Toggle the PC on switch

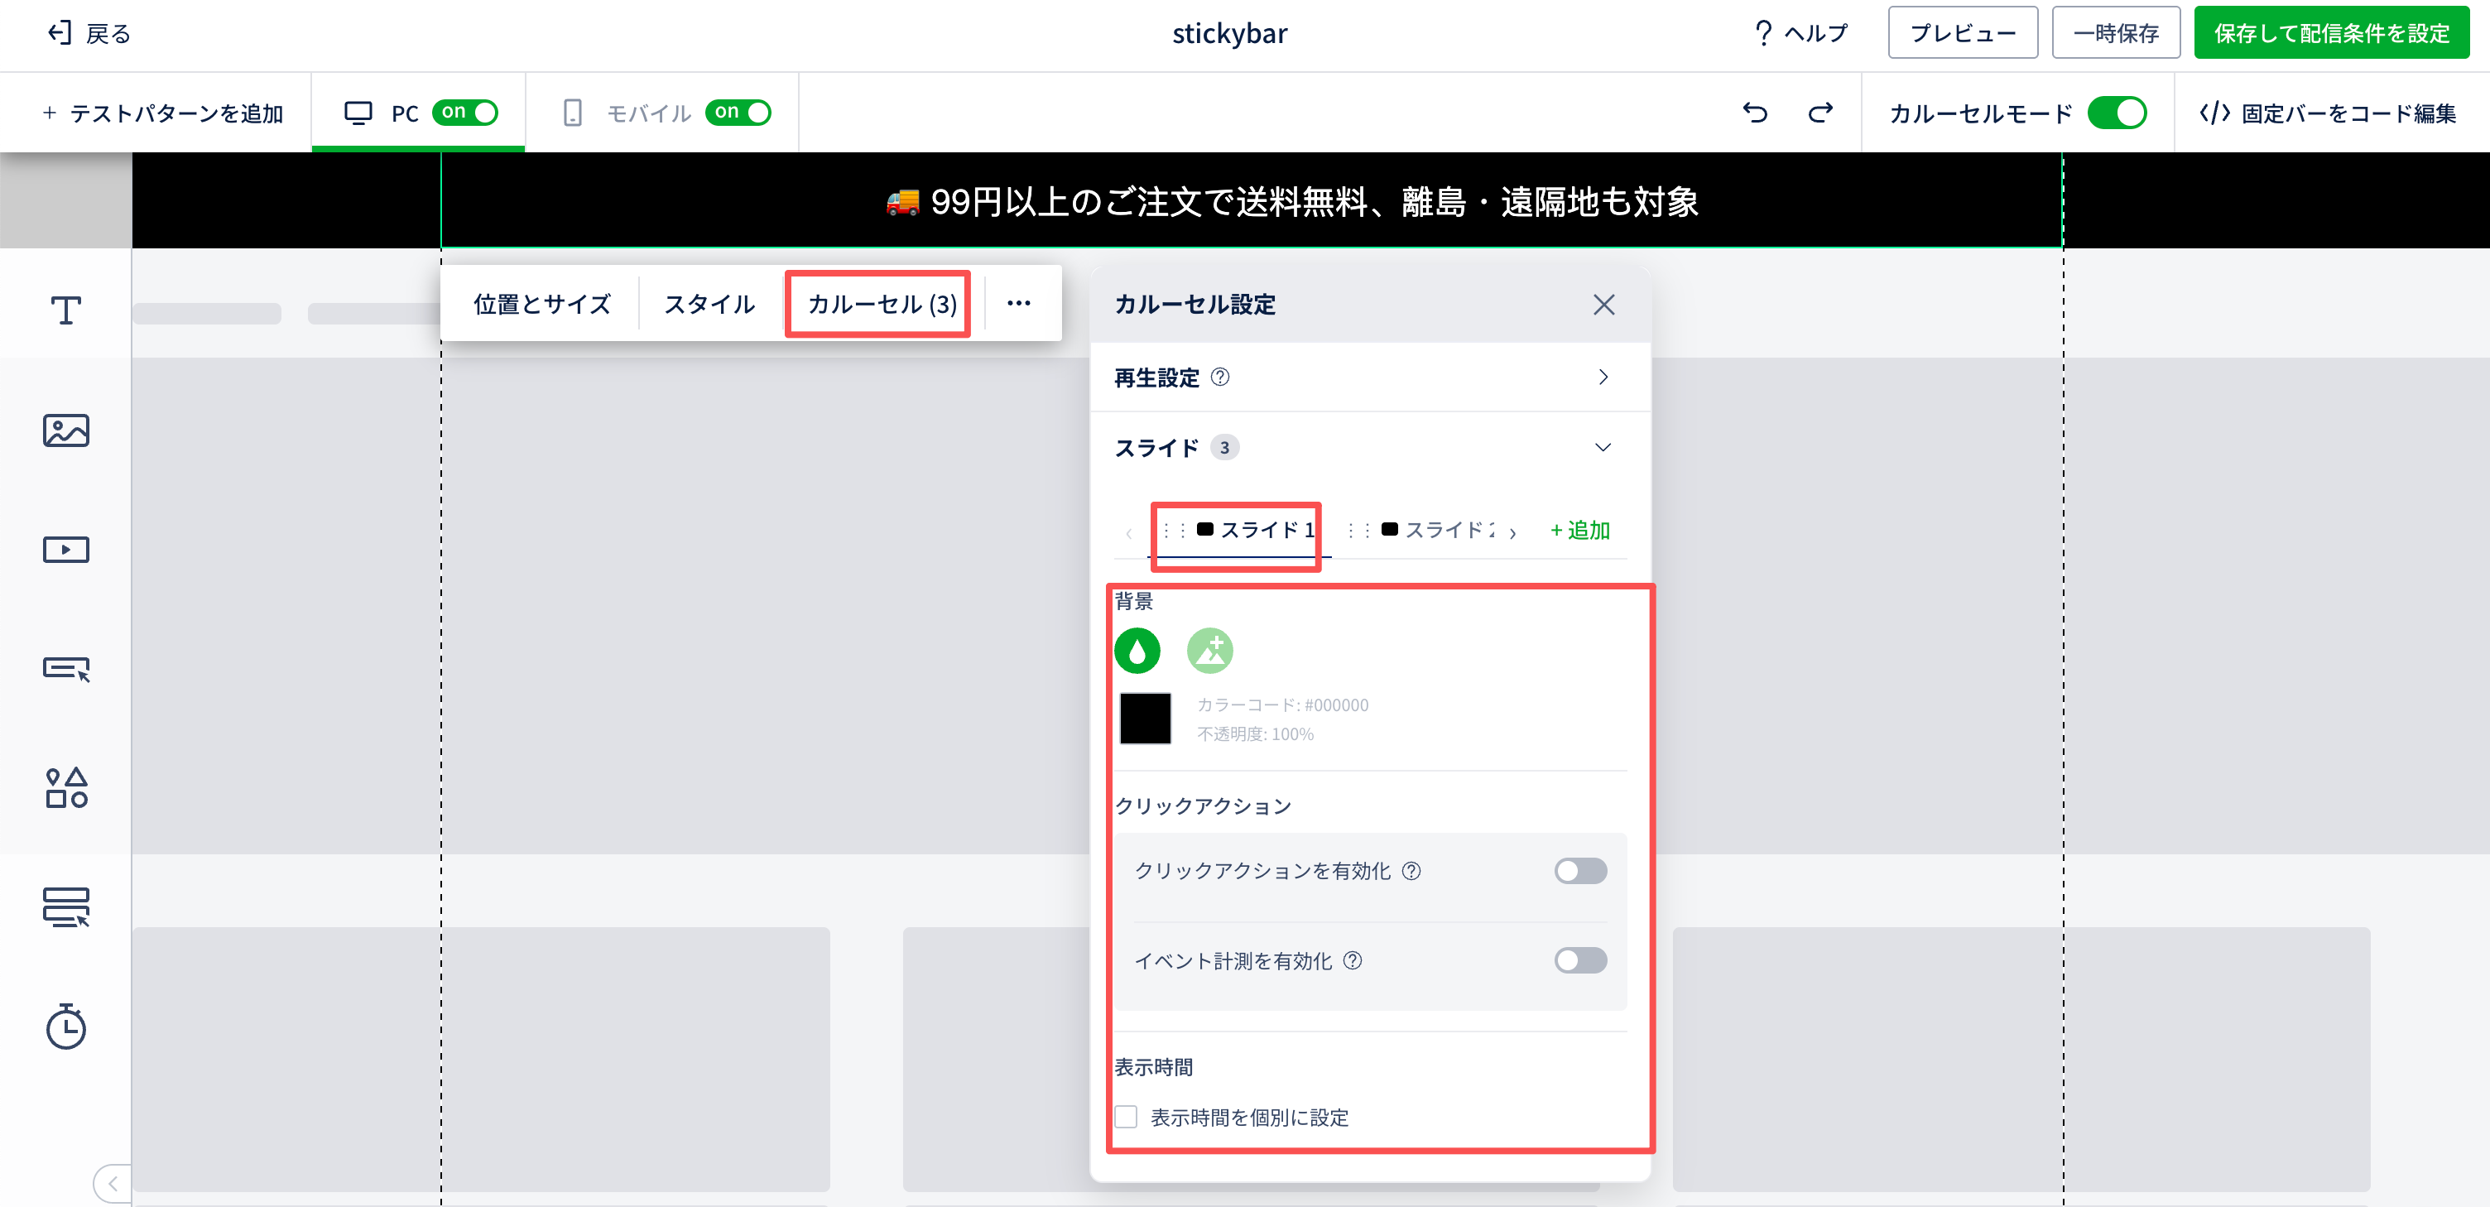pos(465,112)
